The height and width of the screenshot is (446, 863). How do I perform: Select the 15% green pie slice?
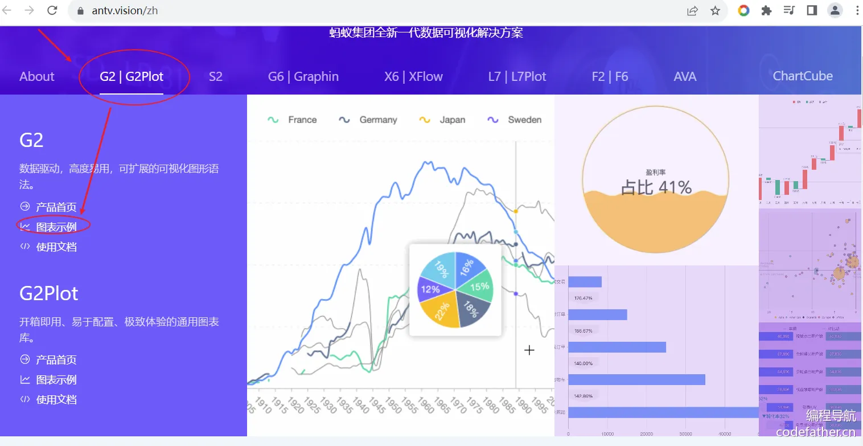click(478, 287)
